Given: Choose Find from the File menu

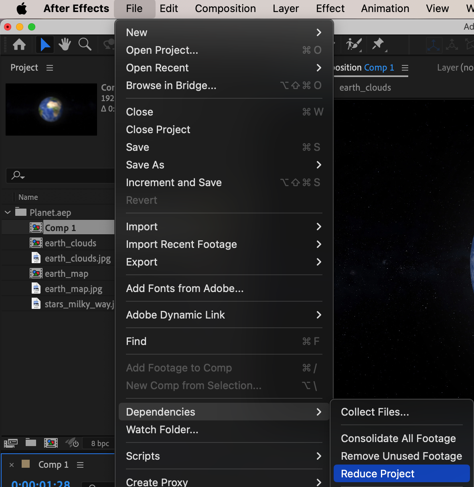Looking at the screenshot, I should 224,341.
